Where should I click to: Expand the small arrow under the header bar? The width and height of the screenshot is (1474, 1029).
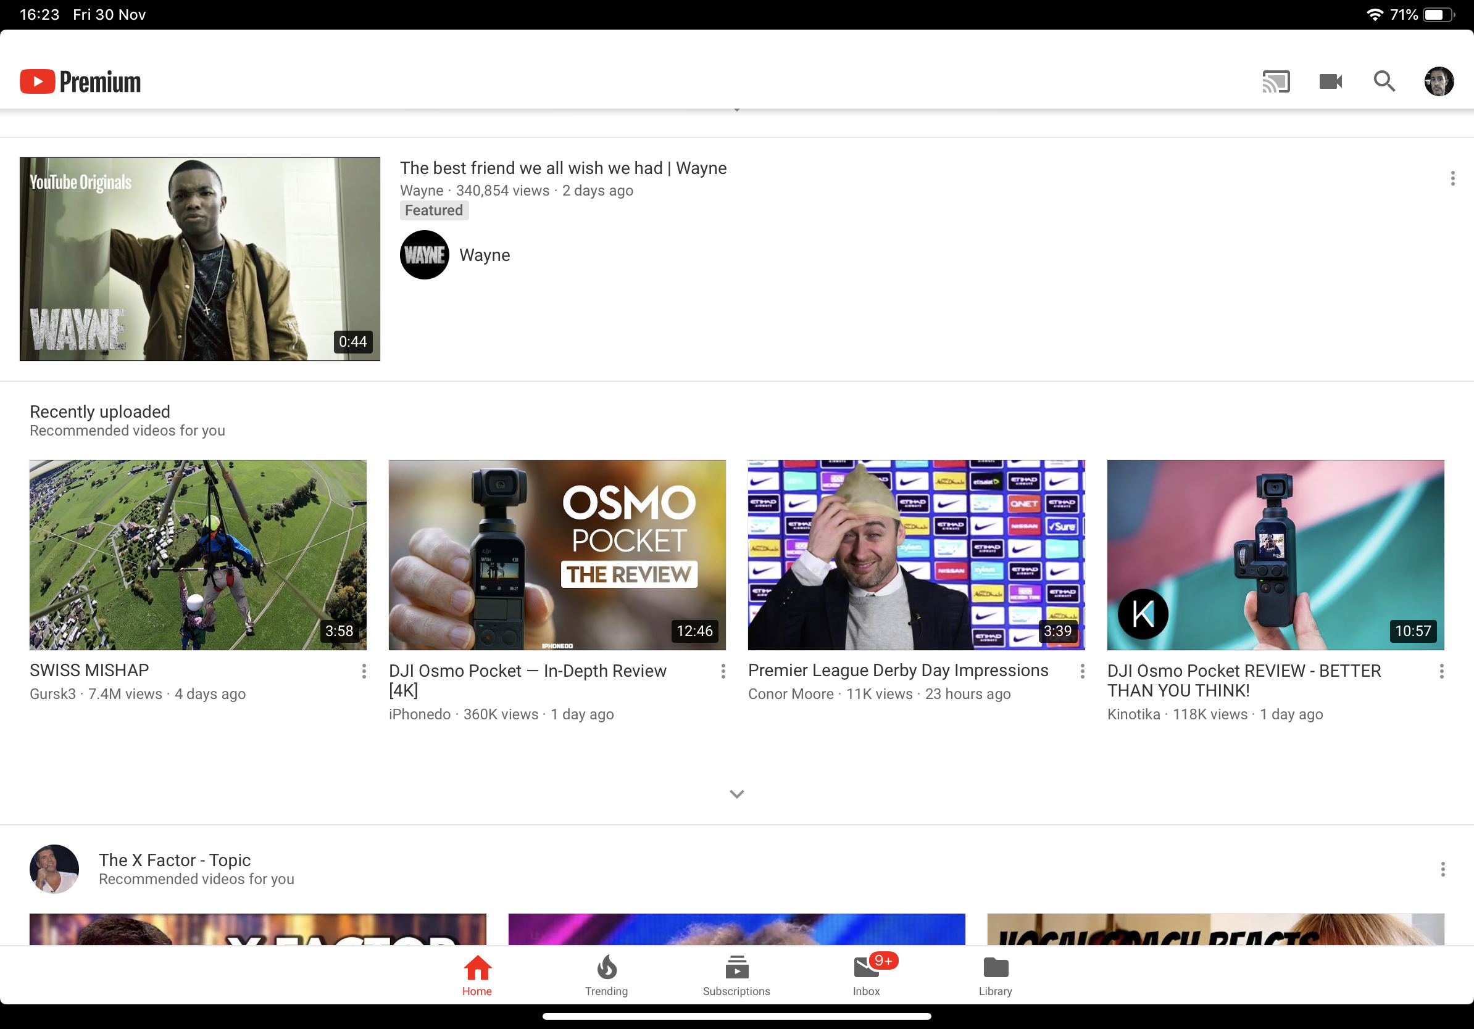point(737,110)
